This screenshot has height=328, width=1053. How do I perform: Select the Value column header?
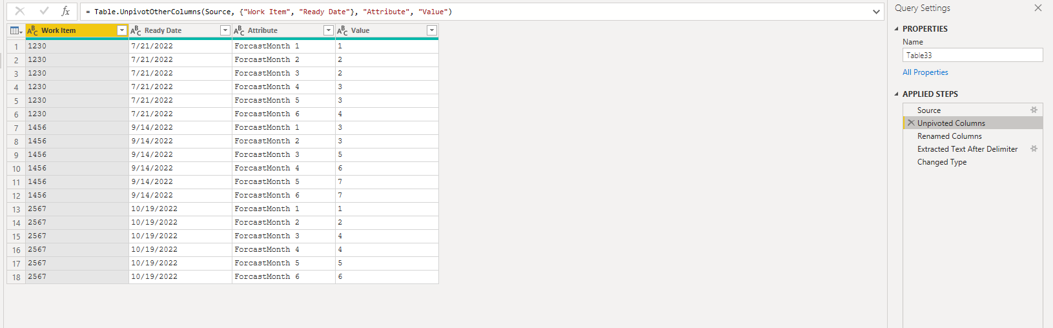point(387,30)
